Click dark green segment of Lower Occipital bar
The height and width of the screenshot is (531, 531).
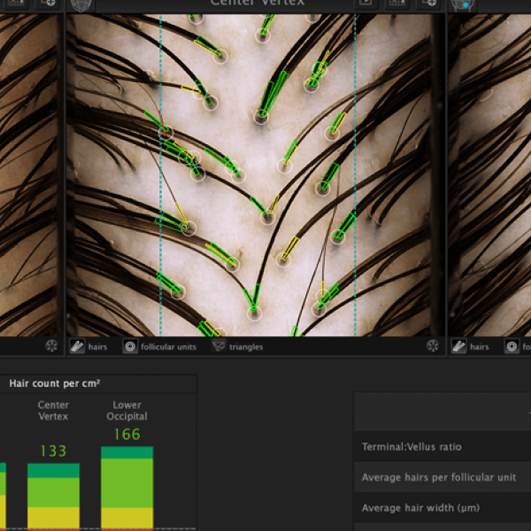tap(127, 453)
